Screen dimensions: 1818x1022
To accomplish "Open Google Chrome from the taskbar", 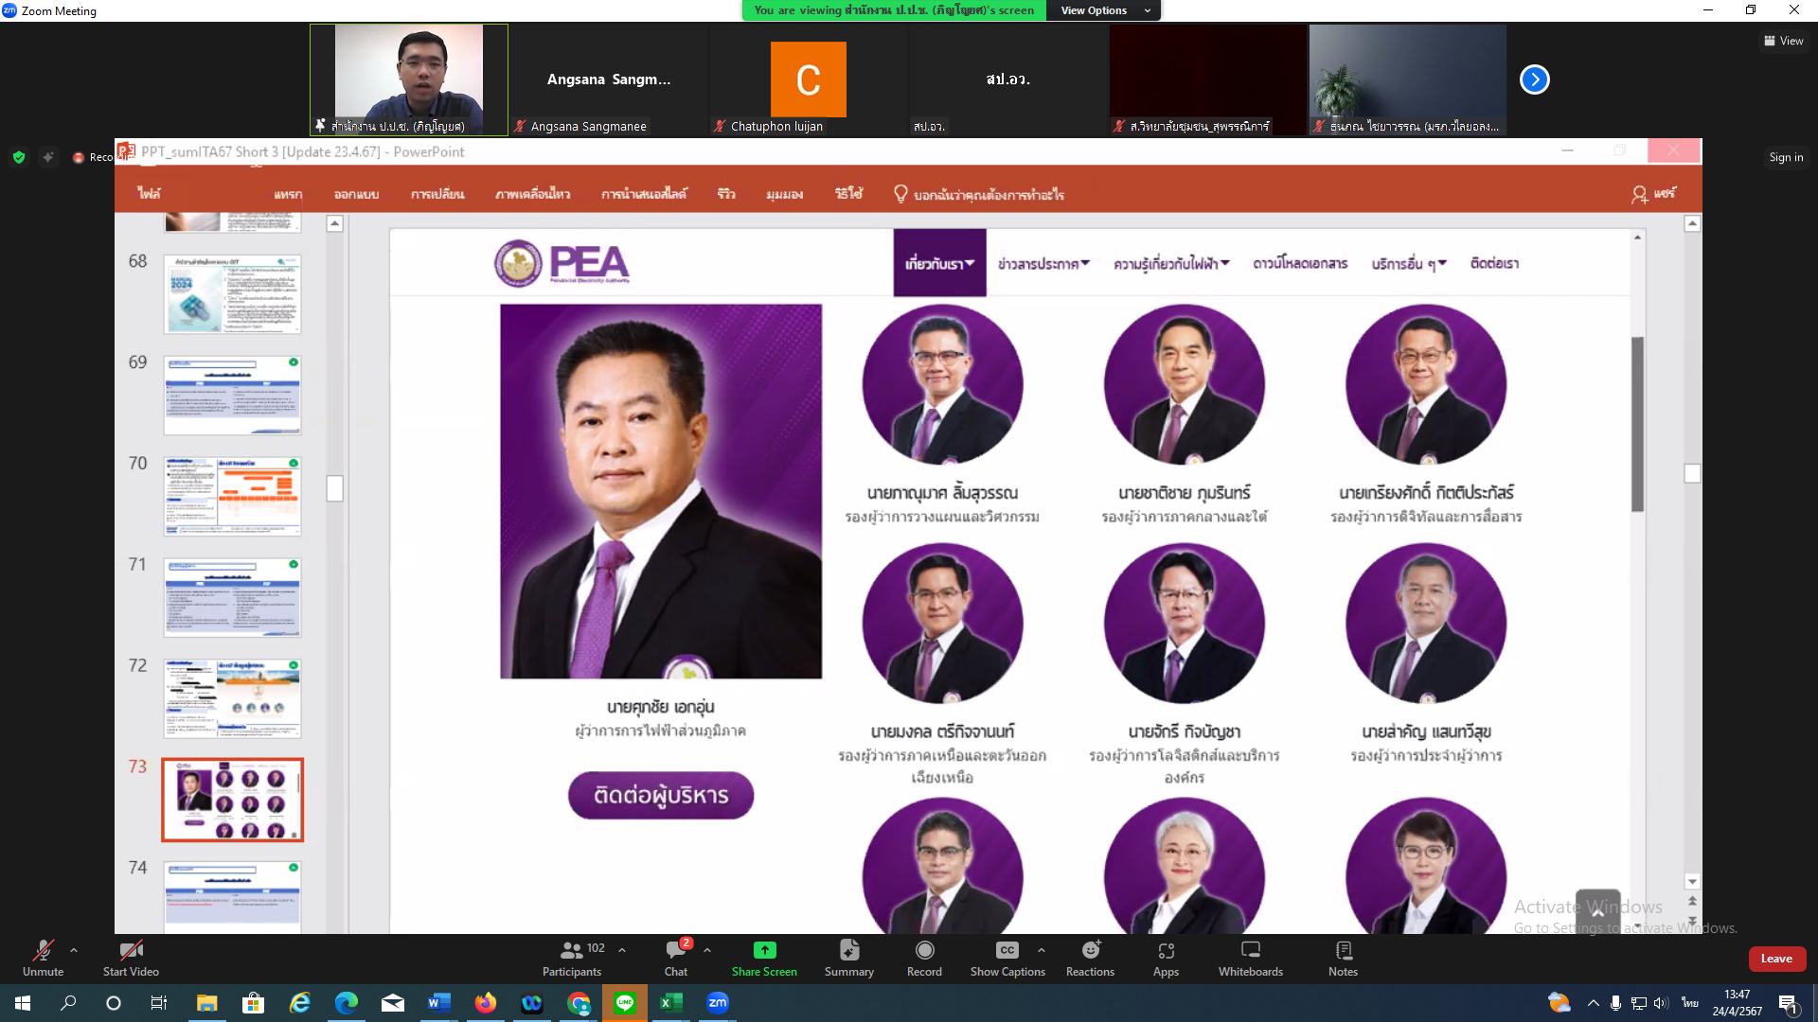I will tap(579, 1003).
